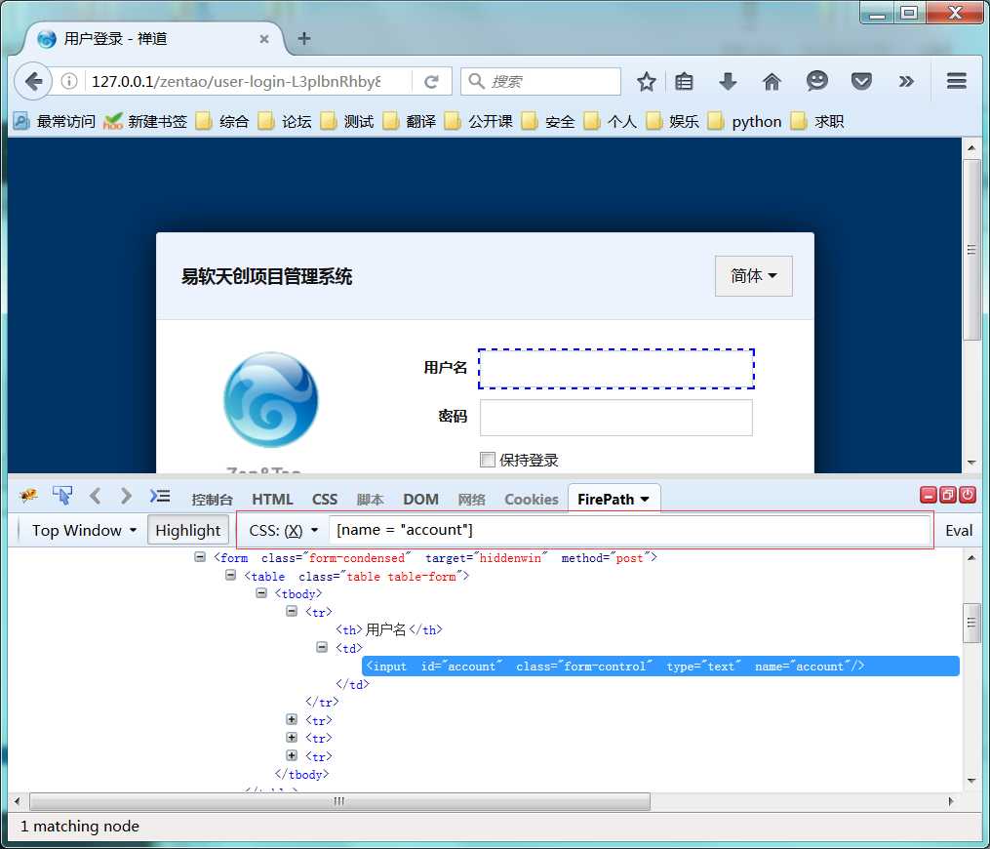990x849 pixels.
Task: Go to the Firefox home icon
Action: (772, 82)
